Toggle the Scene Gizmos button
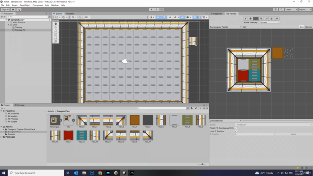313x176 pixels. tap(195, 17)
